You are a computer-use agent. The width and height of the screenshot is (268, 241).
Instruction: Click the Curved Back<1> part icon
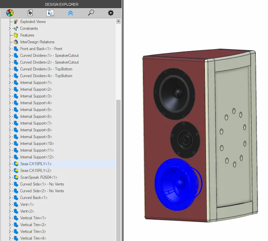pos(16,198)
